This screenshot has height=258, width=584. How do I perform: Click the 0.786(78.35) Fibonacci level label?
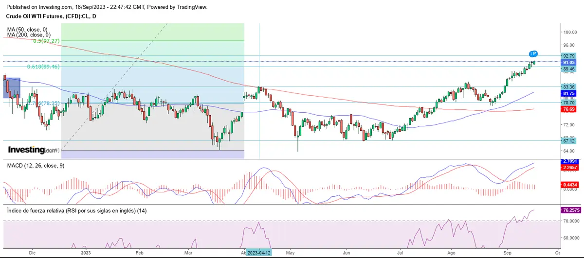tap(43, 103)
